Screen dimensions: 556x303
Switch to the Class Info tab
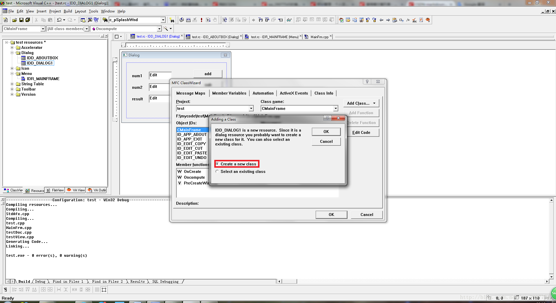[324, 93]
